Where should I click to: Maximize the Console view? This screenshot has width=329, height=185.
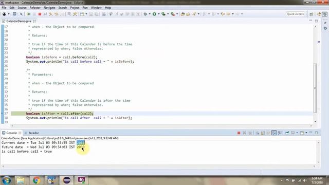[x=317, y=133]
